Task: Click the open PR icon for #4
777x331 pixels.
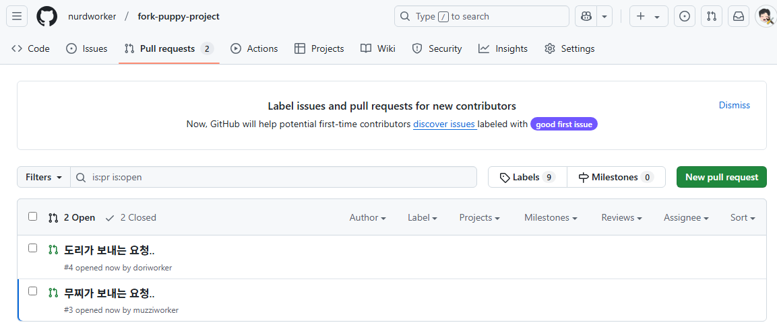Action: (x=53, y=250)
